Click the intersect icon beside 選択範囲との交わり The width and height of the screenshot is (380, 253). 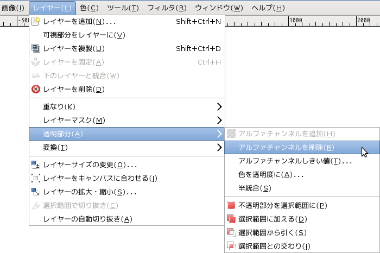(x=231, y=246)
